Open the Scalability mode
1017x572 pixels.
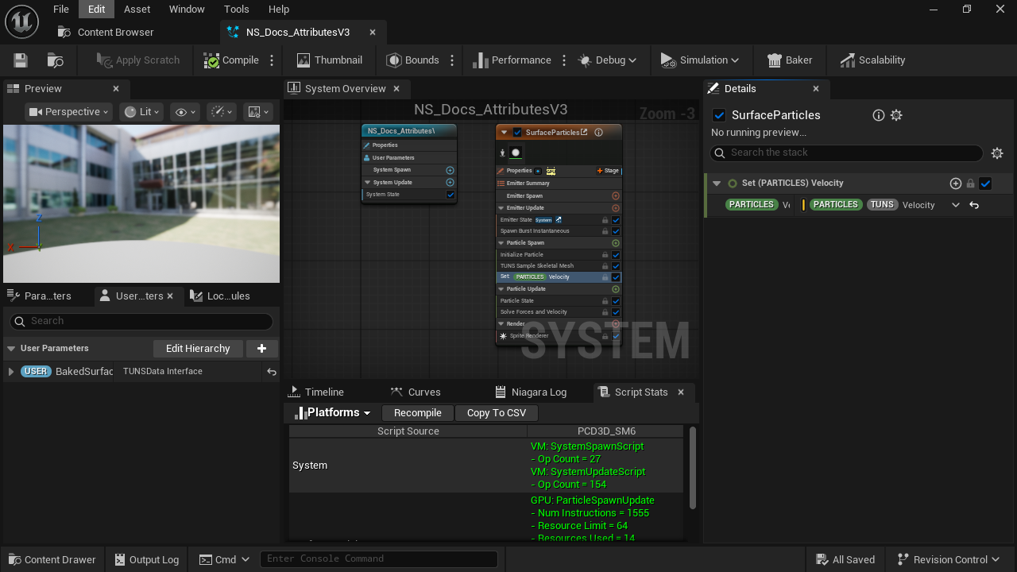[x=872, y=60]
